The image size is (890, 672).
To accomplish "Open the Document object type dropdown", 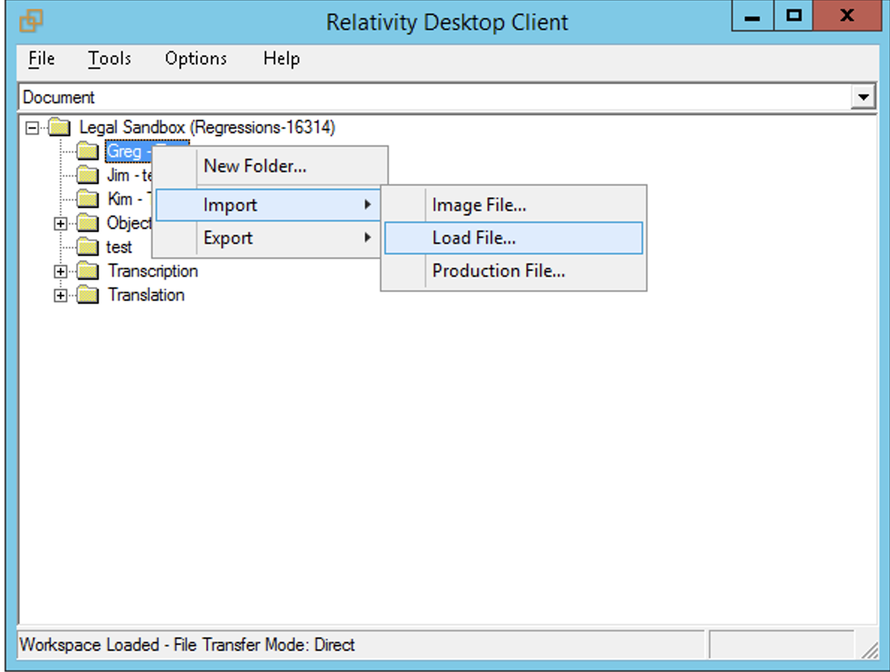I will 865,97.
